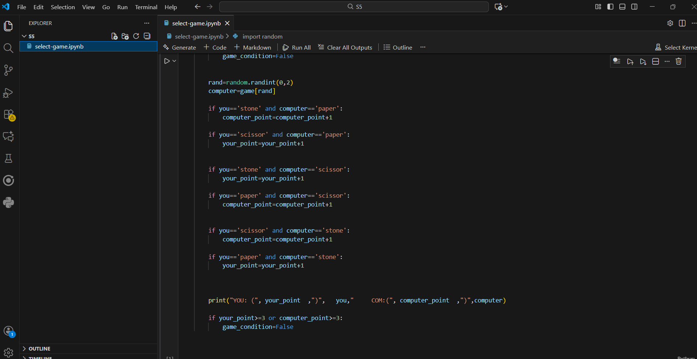
Task: Click Clear All Outputs button
Action: click(345, 47)
